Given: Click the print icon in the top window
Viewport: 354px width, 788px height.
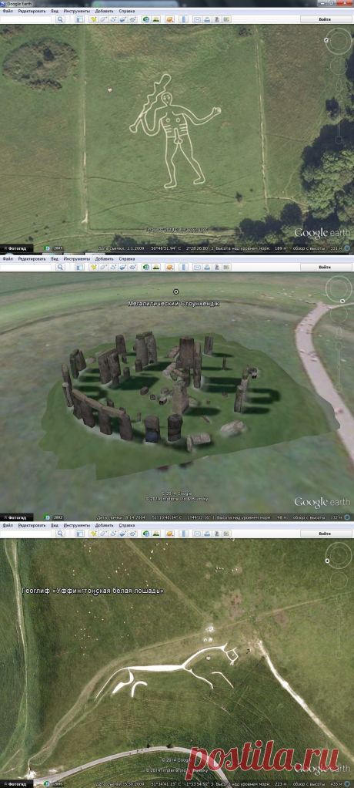Looking at the screenshot, I should [x=207, y=19].
